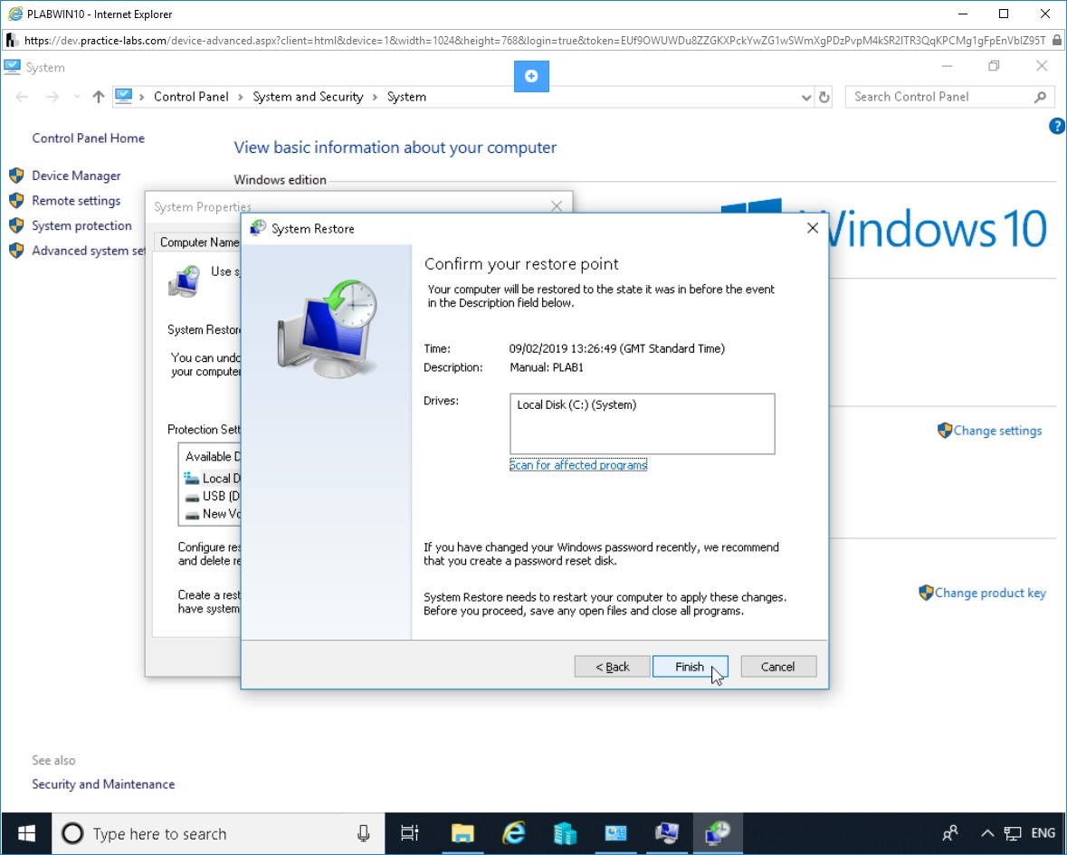The image size is (1067, 855).
Task: Cancel the System Restore wizard
Action: (777, 667)
